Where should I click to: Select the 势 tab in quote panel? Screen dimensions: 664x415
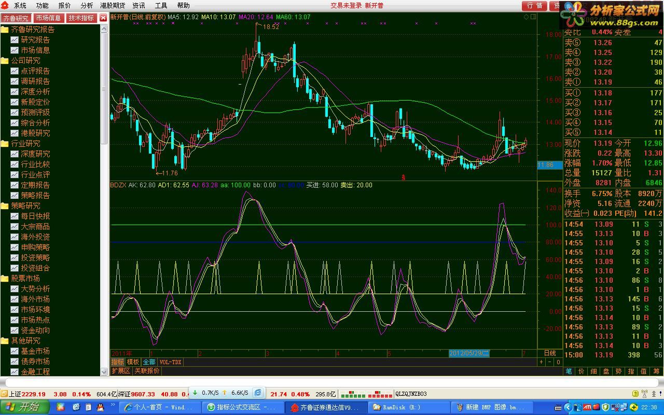[x=619, y=371]
